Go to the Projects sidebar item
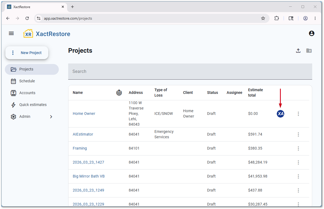 coord(32,69)
